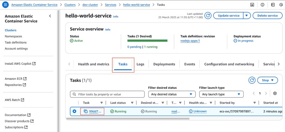This screenshot has width=285, height=132.
Task: Click the search magnifier in the tasks filter
Action: click(74, 94)
